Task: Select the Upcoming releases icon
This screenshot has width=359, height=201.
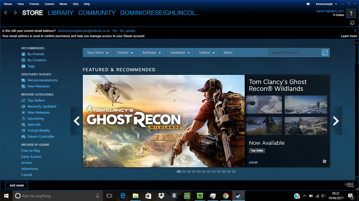Action: click(23, 118)
